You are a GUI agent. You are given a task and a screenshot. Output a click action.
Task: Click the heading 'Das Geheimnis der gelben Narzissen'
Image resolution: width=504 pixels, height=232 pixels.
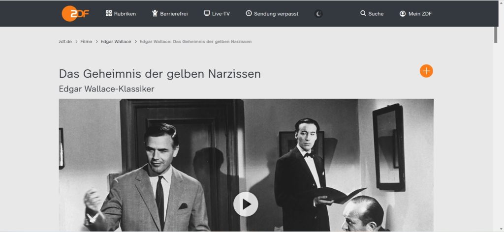pos(160,74)
